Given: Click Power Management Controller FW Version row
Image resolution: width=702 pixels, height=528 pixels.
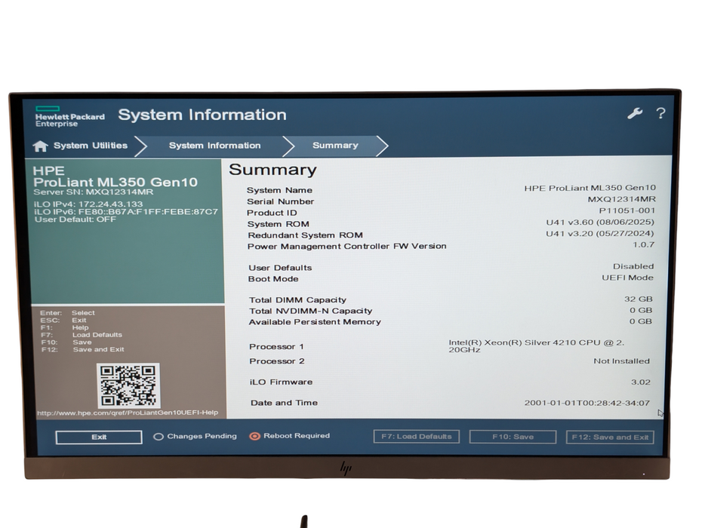Looking at the screenshot, I should pos(451,246).
